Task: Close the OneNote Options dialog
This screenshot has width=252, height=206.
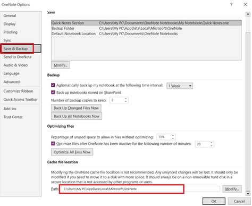Action: pos(246,4)
